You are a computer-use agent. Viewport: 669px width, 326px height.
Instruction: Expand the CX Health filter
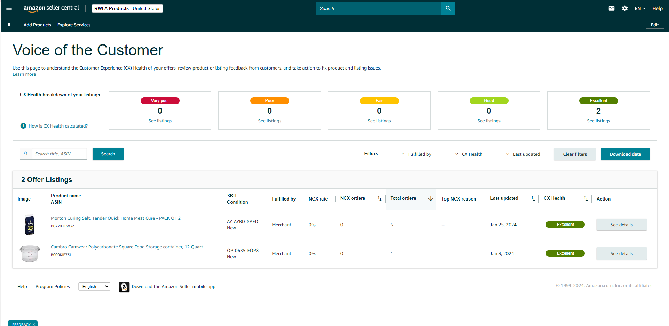tap(469, 154)
